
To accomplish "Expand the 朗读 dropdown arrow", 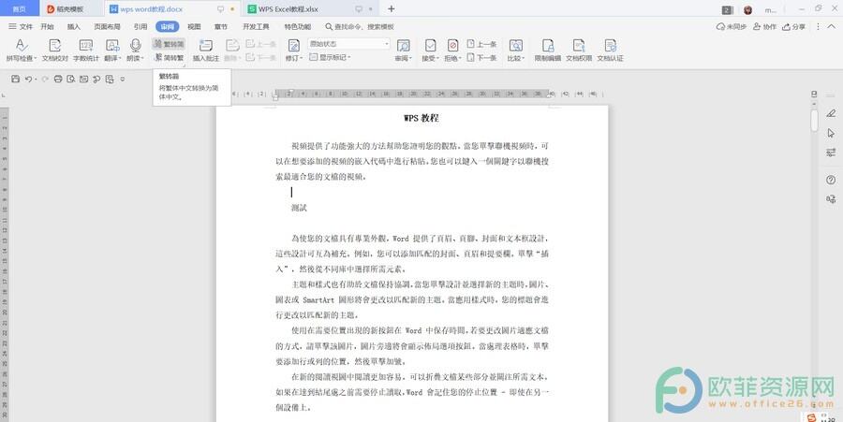I will [142, 59].
